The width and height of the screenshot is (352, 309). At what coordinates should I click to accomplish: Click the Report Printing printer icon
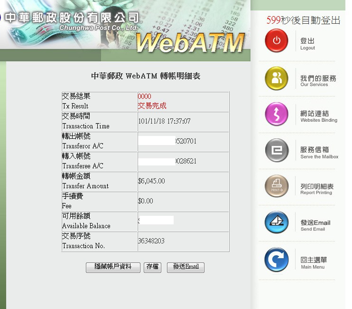(277, 186)
